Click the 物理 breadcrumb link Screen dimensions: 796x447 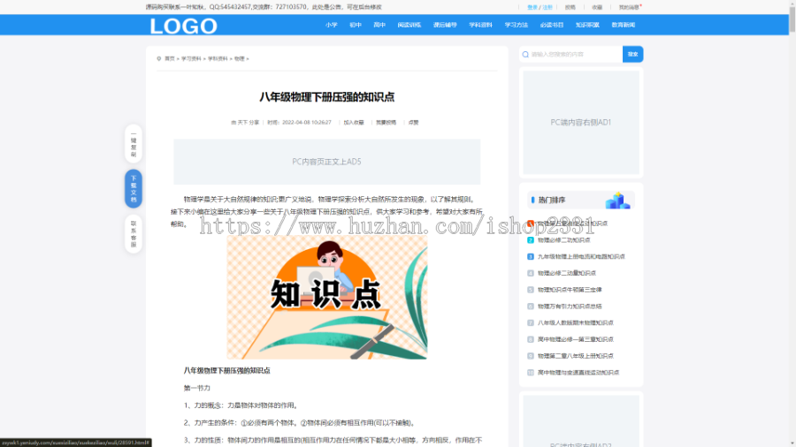click(x=239, y=59)
